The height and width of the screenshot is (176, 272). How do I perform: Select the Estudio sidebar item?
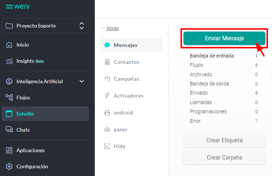45,114
